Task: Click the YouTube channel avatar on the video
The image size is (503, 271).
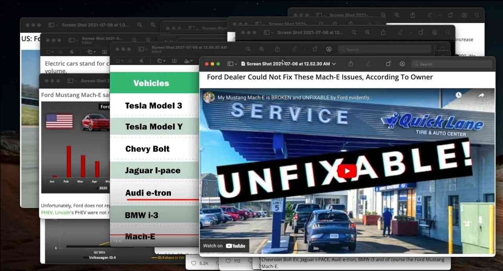Action: coord(209,97)
